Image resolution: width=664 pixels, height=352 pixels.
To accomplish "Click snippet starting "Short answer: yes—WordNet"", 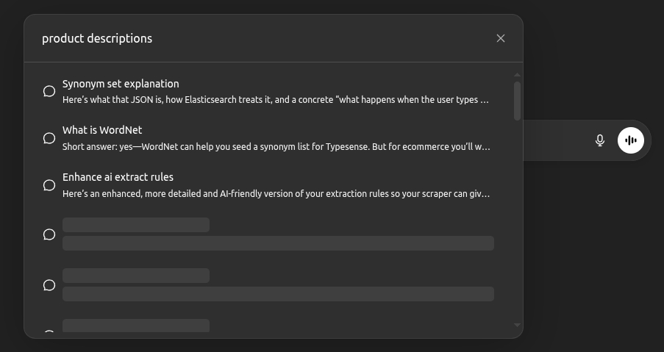I will tap(276, 147).
